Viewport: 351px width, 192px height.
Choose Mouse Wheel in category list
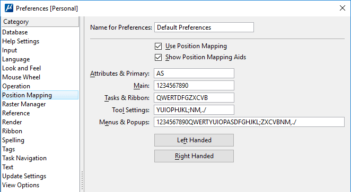point(21,77)
